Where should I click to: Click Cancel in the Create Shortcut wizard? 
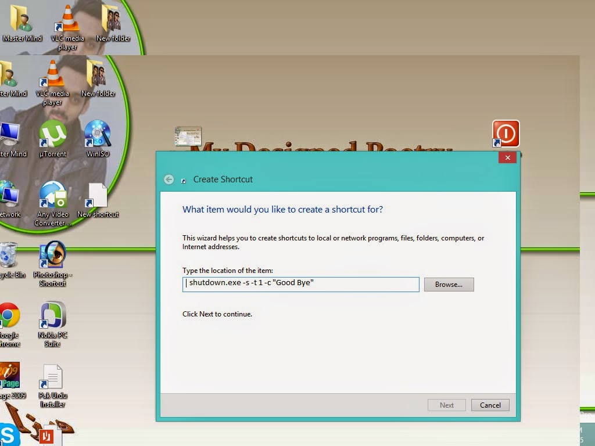coord(490,405)
